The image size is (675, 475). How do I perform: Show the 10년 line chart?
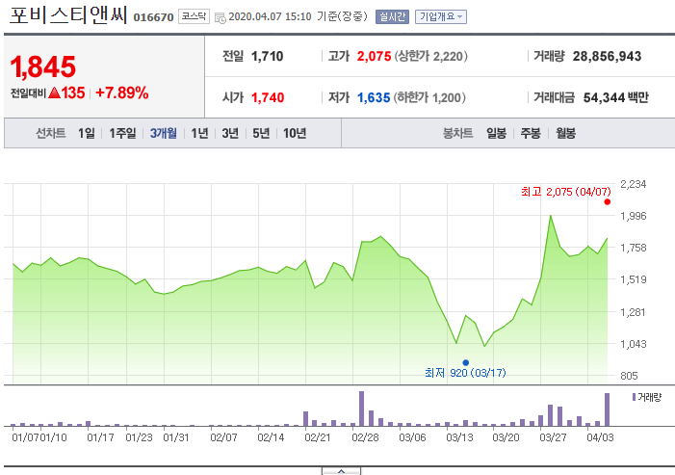click(295, 133)
